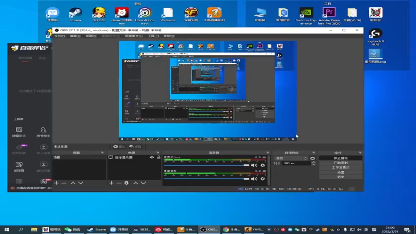This screenshot has height=234, width=416.
Task: Open 视图 menu in OBS
Action: tap(92, 36)
